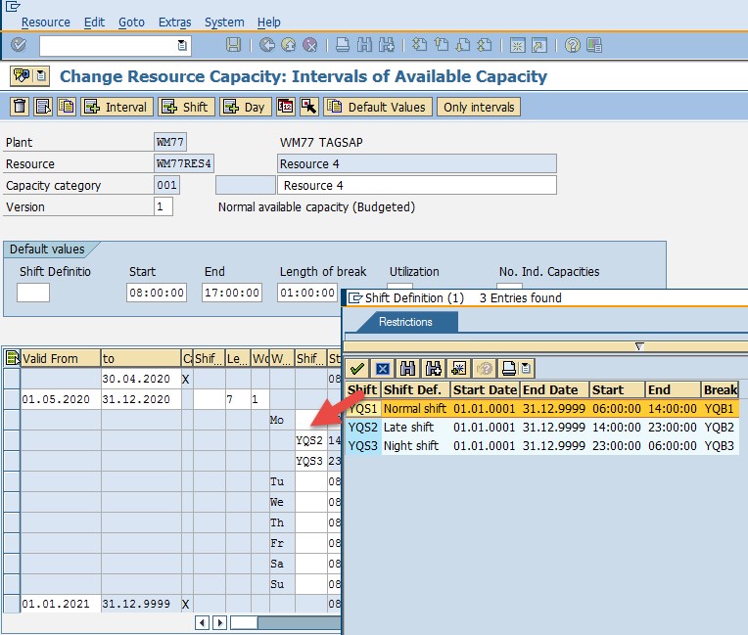Click the Shift Definitio input field
Screen dimensions: 748x635
[x=33, y=293]
